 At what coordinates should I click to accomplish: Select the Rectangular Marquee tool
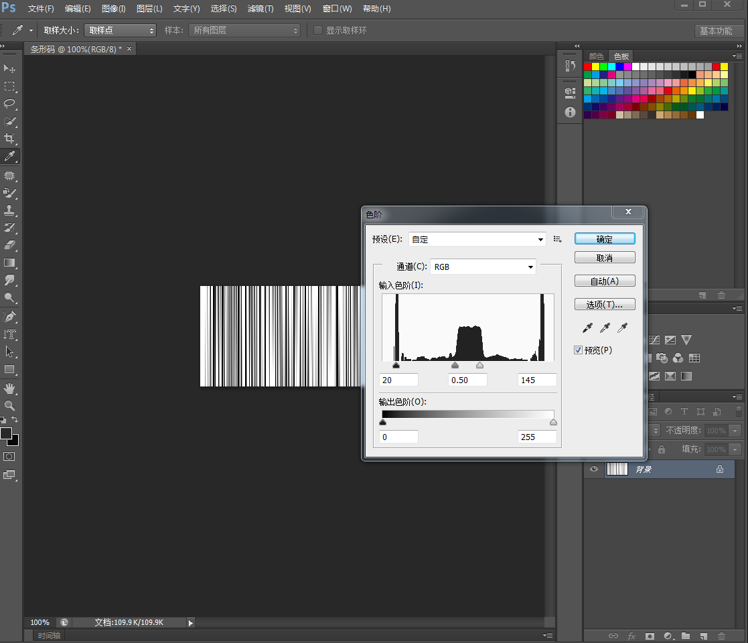(x=10, y=86)
